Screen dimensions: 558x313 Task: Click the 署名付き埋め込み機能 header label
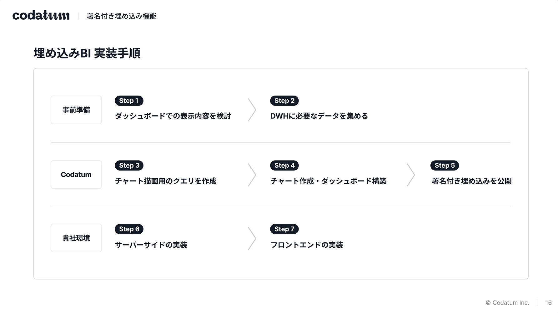(x=122, y=16)
